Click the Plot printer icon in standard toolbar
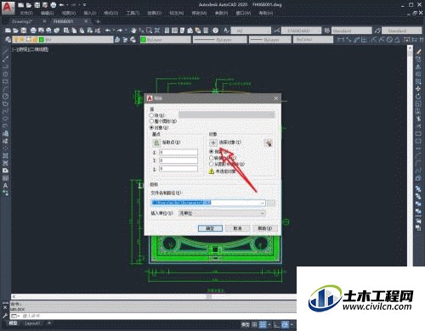Image resolution: width=425 pixels, height=331 pixels. point(33,31)
